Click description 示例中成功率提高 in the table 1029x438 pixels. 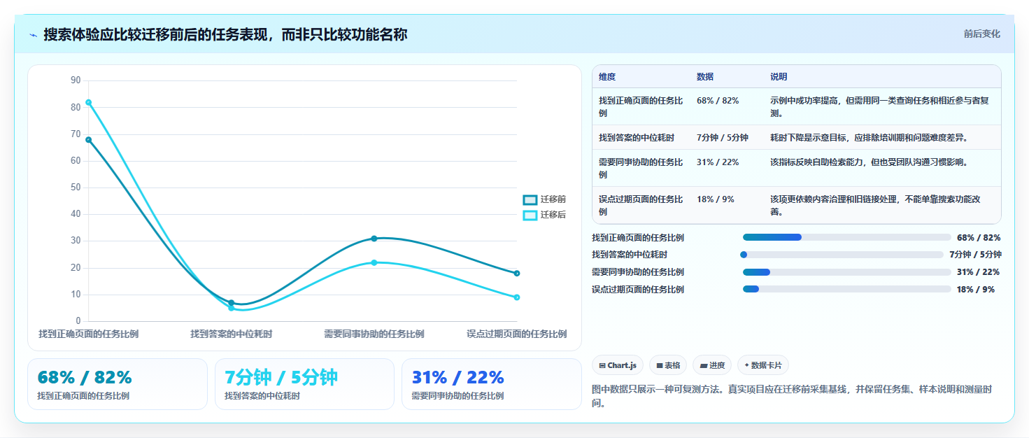tap(879, 106)
